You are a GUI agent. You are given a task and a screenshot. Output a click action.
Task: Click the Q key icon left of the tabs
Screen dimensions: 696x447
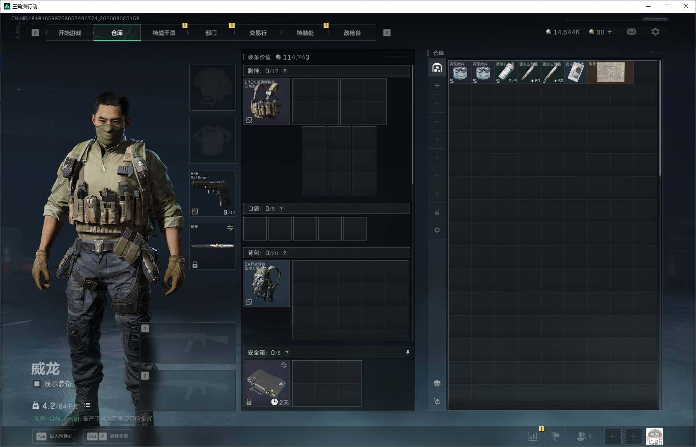pos(35,33)
